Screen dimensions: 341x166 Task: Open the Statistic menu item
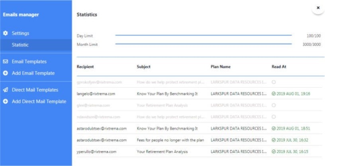coord(20,45)
